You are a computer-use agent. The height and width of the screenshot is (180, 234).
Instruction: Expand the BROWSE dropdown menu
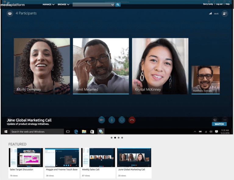pos(63,5)
